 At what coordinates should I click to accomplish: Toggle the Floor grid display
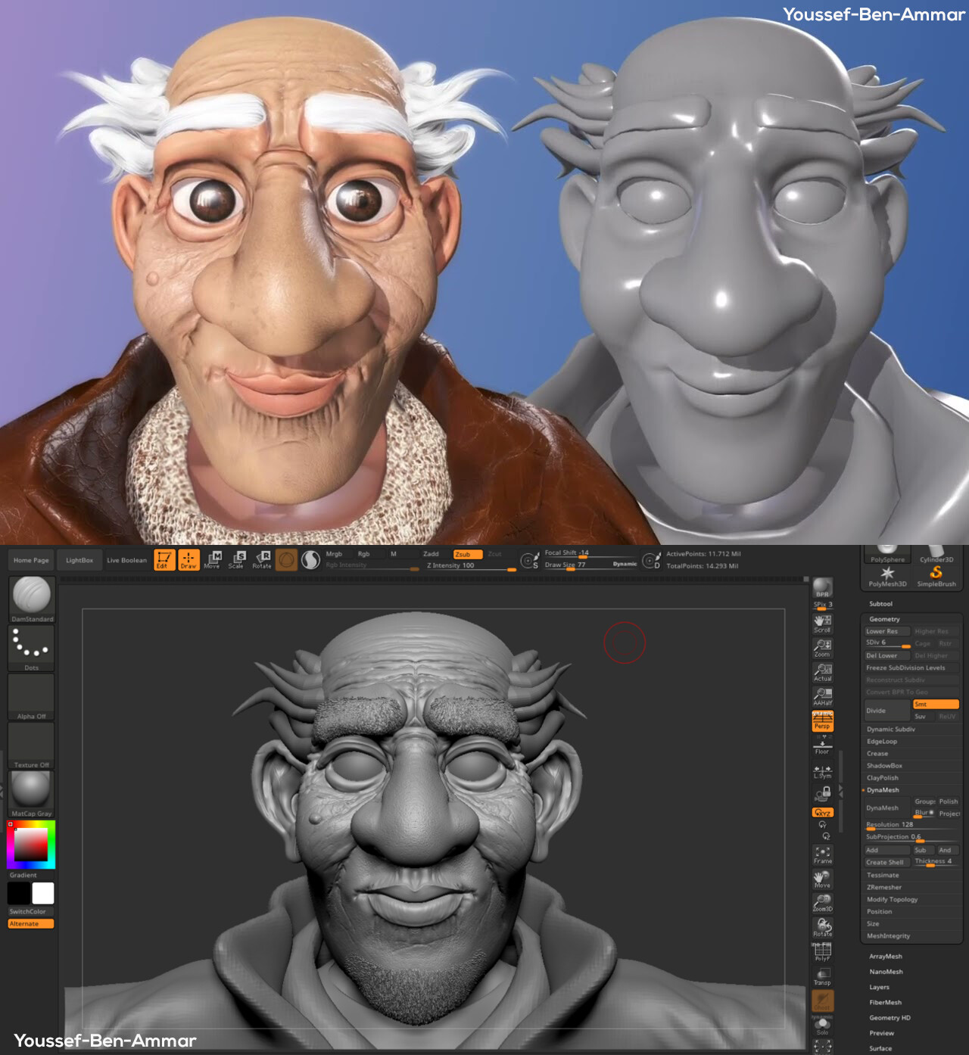pos(823,748)
